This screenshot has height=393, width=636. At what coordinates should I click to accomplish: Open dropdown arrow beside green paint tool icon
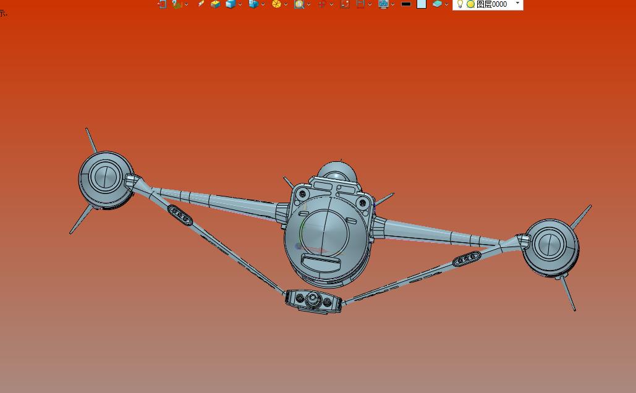[x=186, y=4]
